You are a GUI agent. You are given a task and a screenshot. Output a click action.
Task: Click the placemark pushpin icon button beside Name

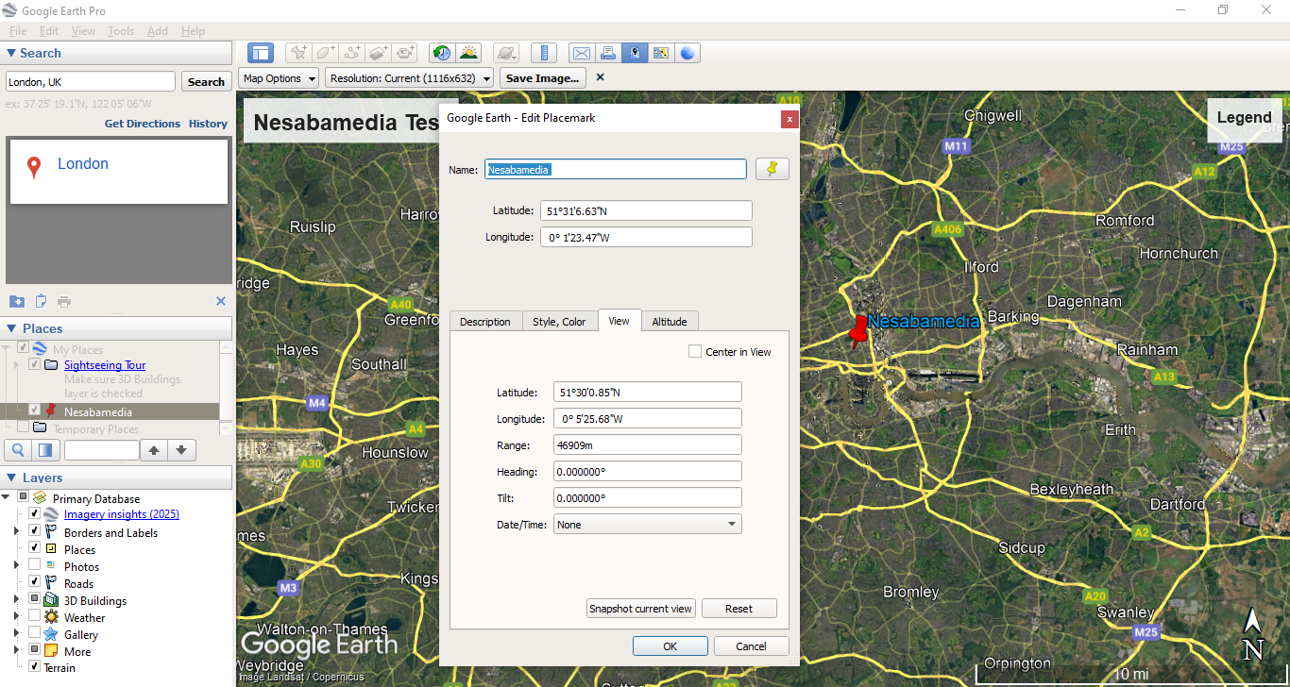pyautogui.click(x=772, y=169)
